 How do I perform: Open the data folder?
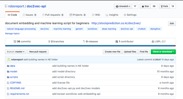pos(13,66)
